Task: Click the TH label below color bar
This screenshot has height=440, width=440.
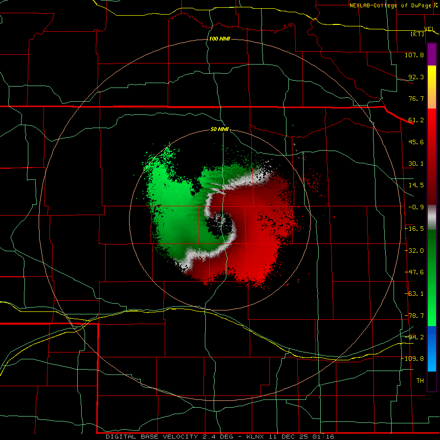Action: pos(420,381)
